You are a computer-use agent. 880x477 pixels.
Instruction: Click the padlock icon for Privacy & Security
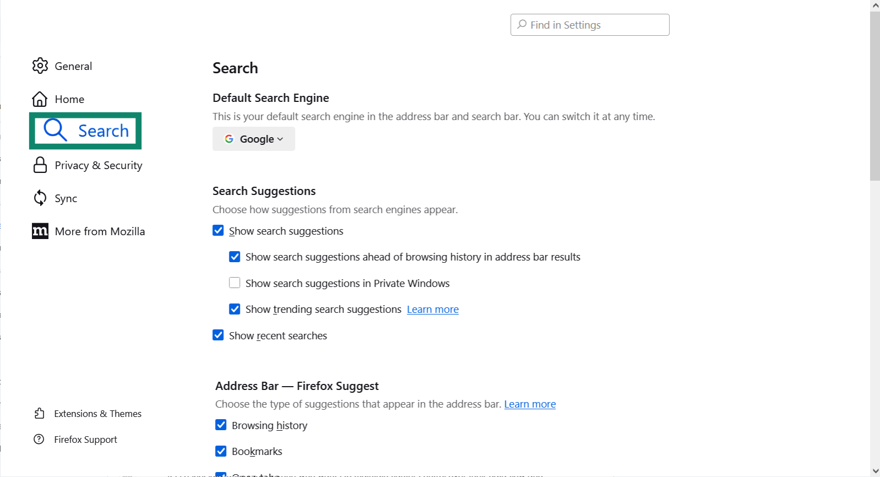click(x=40, y=165)
